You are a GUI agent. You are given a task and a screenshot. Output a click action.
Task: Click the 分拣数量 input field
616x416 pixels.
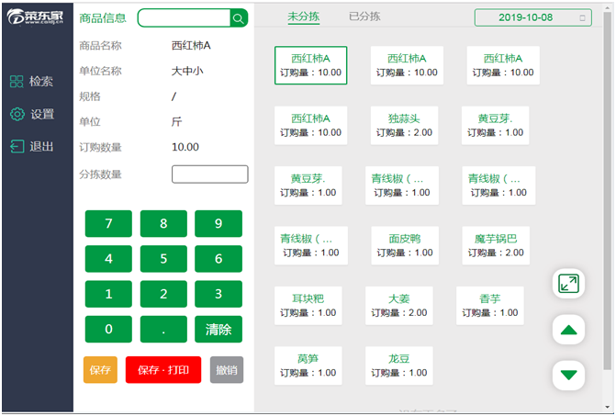[x=209, y=174]
